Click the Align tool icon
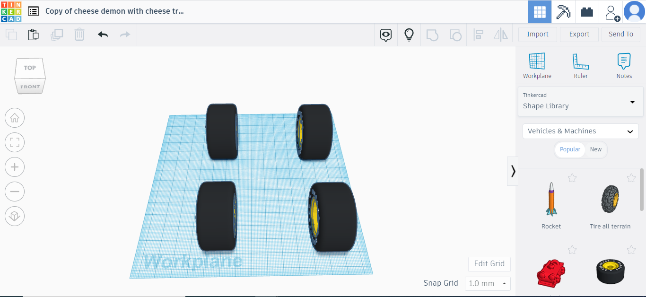The width and height of the screenshot is (646, 297). [478, 35]
